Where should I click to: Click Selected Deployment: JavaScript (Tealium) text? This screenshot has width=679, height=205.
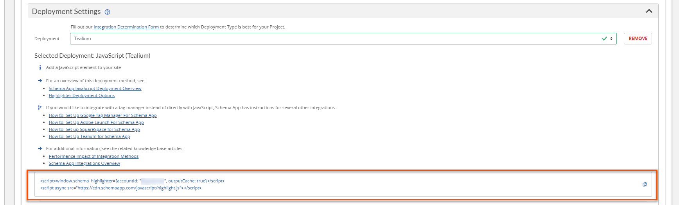(x=92, y=56)
